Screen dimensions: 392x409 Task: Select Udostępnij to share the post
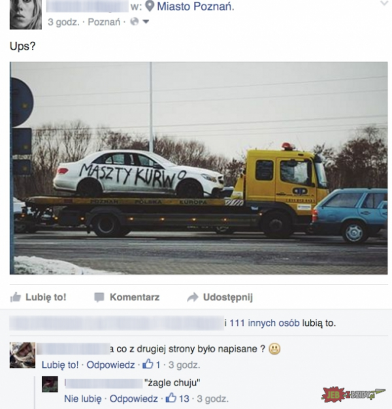point(220,297)
